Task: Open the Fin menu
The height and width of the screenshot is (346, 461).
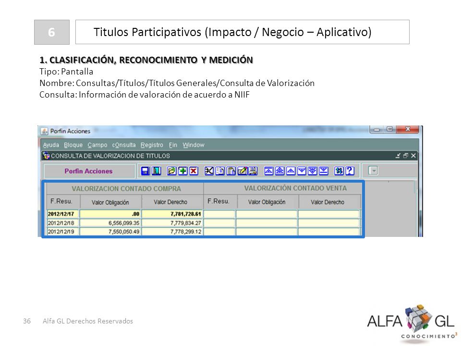Action: [x=173, y=145]
